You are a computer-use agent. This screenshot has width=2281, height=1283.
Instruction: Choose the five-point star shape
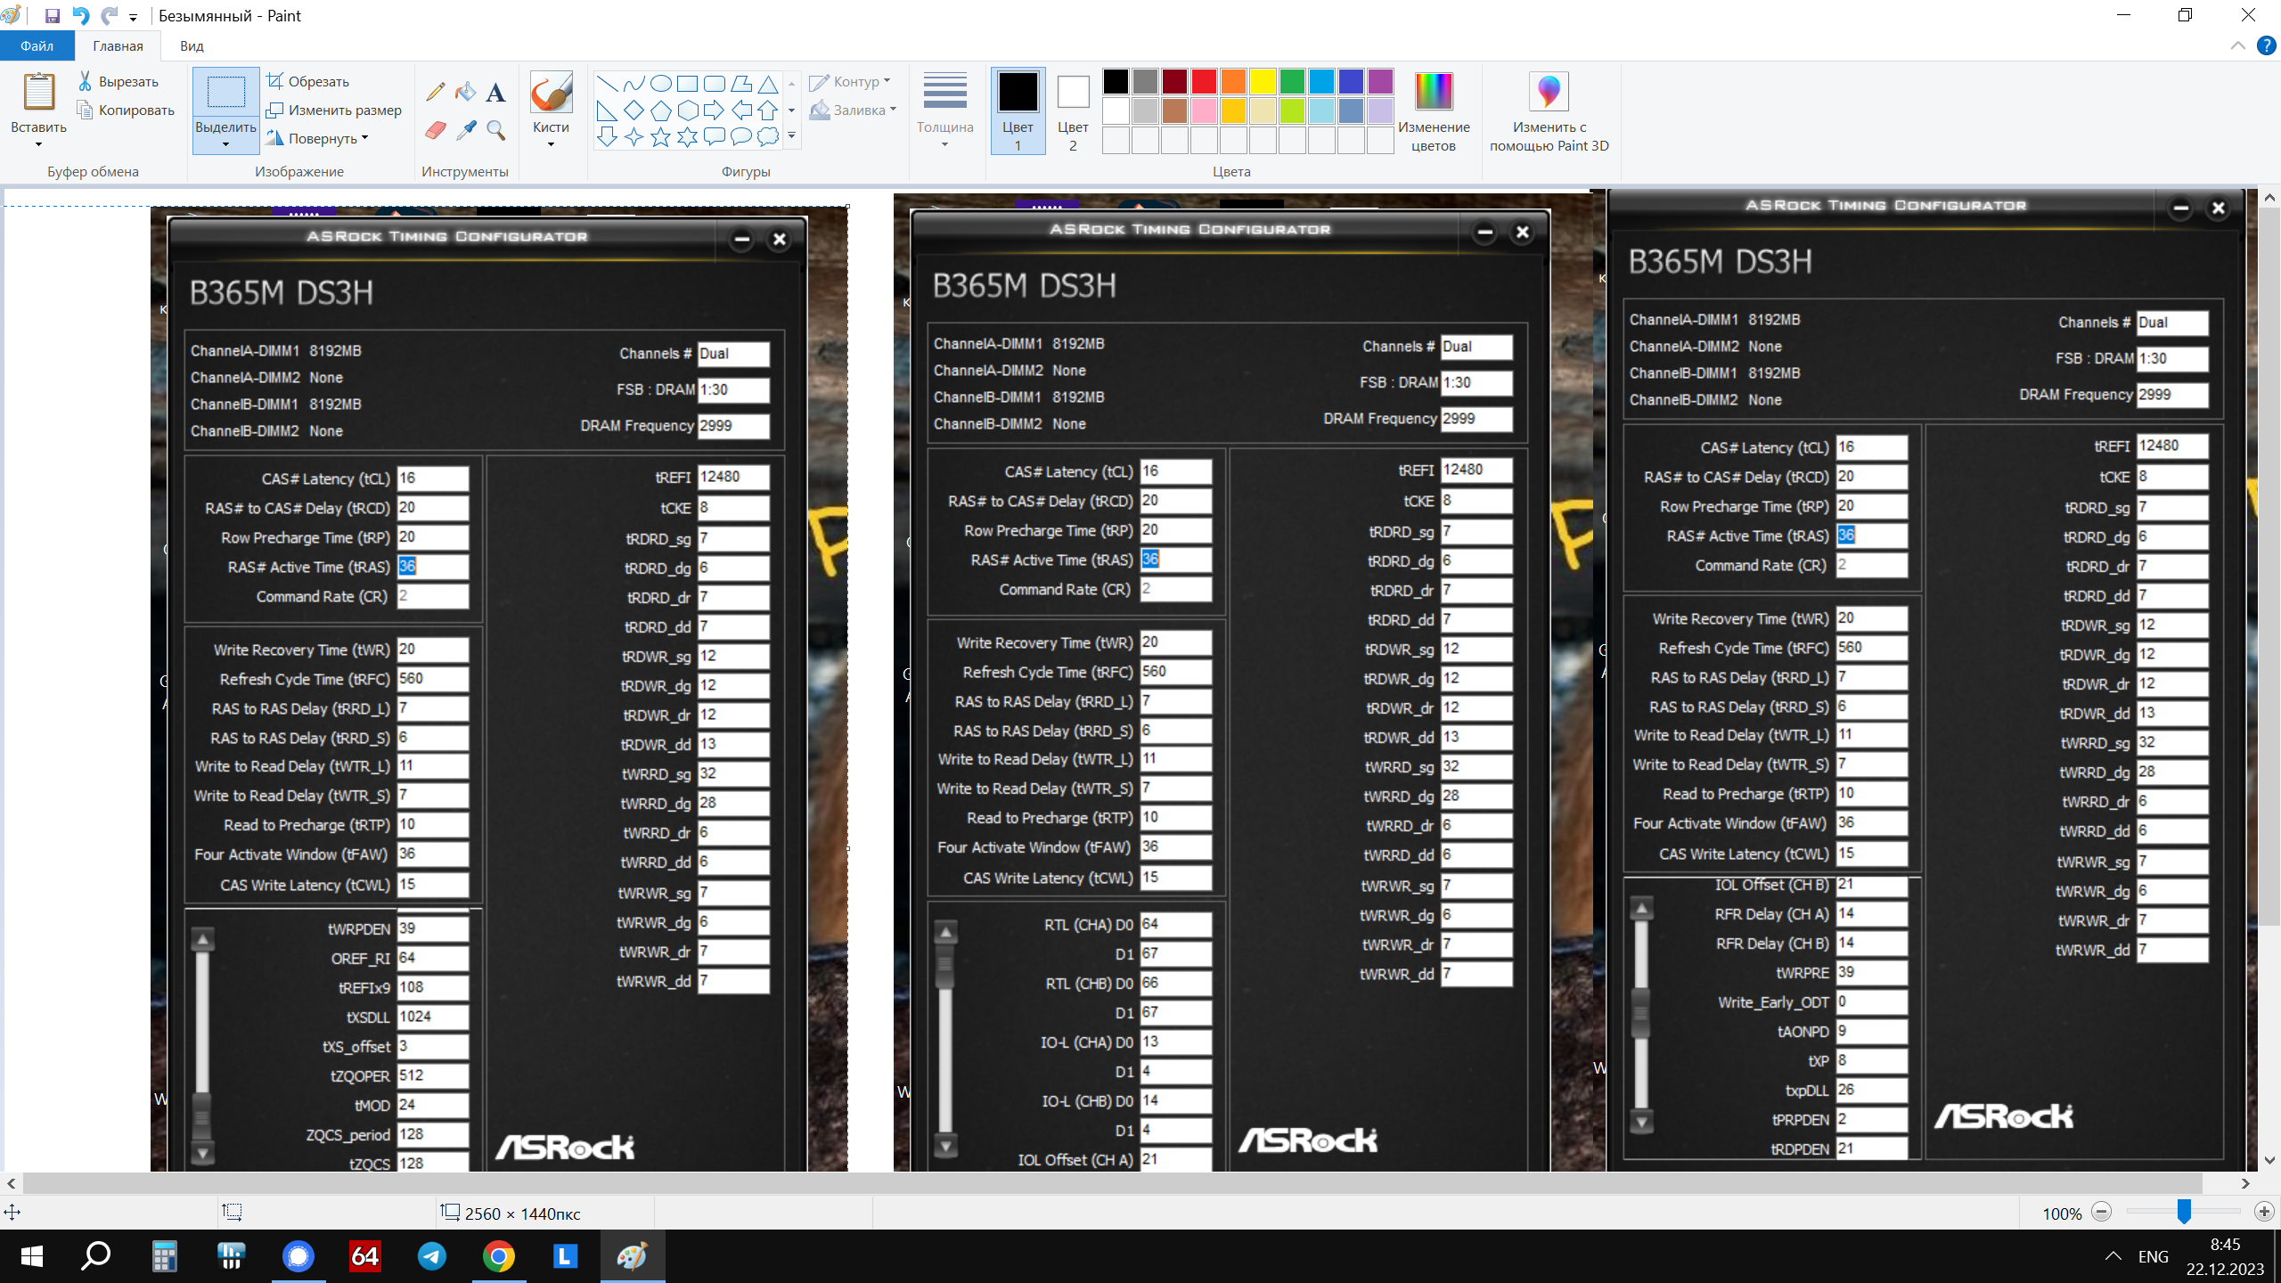pos(660,136)
